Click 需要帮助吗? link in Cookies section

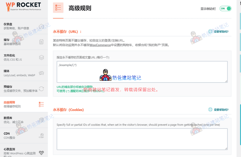pos(221,110)
